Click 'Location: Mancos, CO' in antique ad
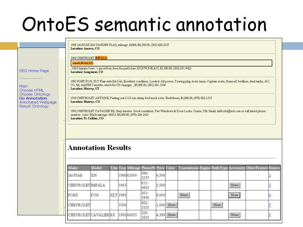303x227 pixels. (x=85, y=102)
